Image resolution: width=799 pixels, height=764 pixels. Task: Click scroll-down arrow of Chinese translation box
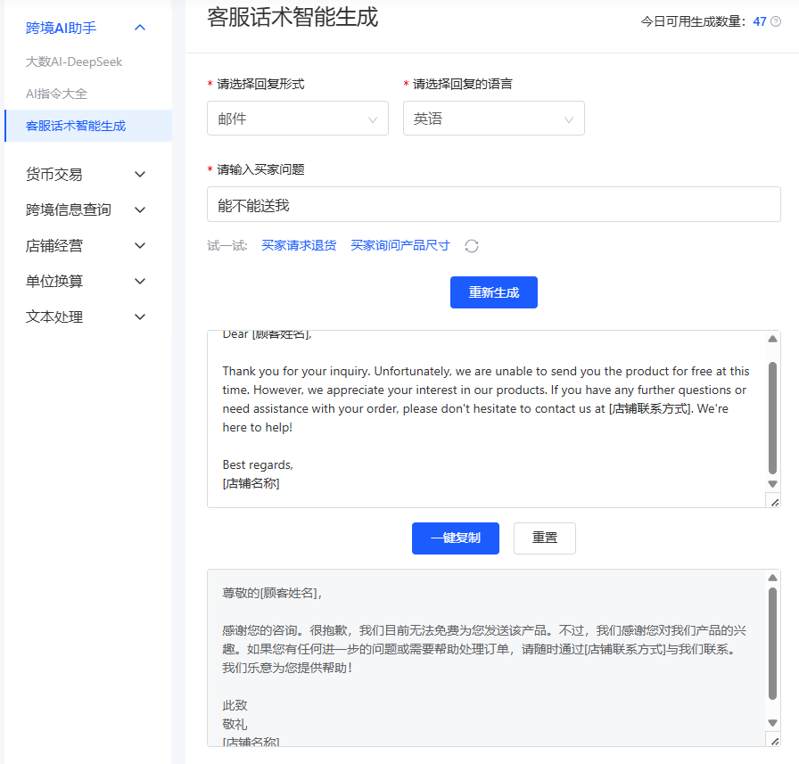(x=772, y=723)
